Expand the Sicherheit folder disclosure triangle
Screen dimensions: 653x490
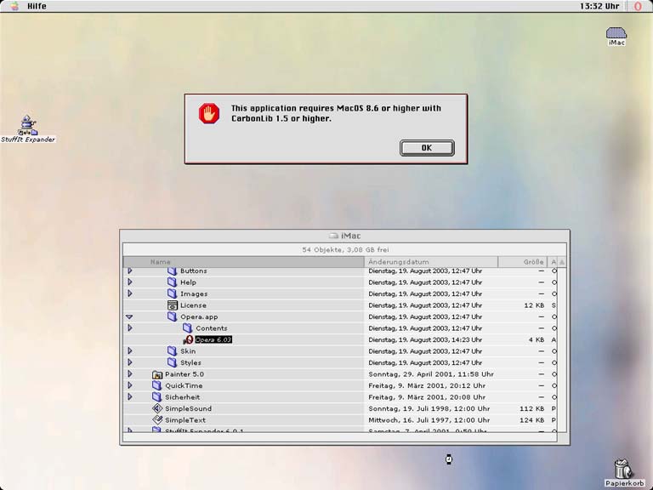(129, 396)
